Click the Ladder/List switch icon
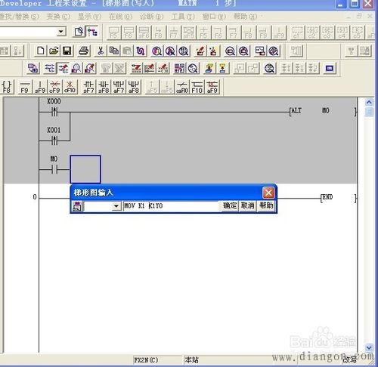 pos(33,68)
